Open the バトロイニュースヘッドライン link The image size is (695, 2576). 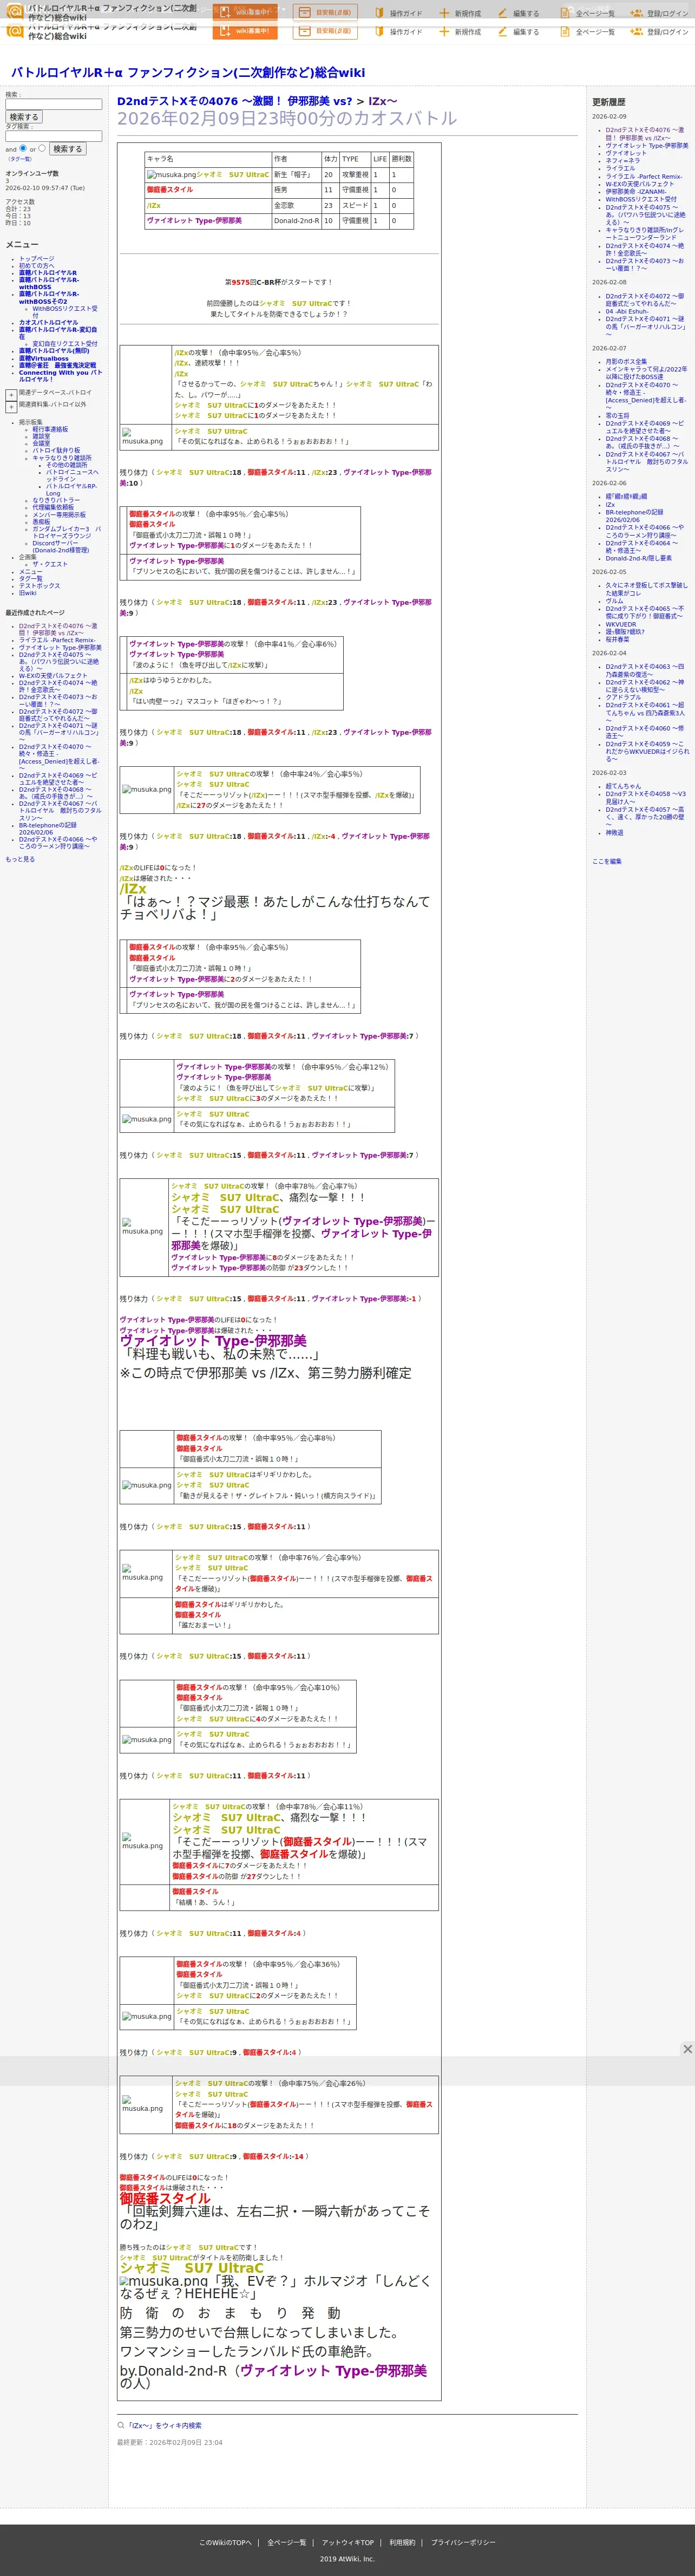(x=72, y=475)
